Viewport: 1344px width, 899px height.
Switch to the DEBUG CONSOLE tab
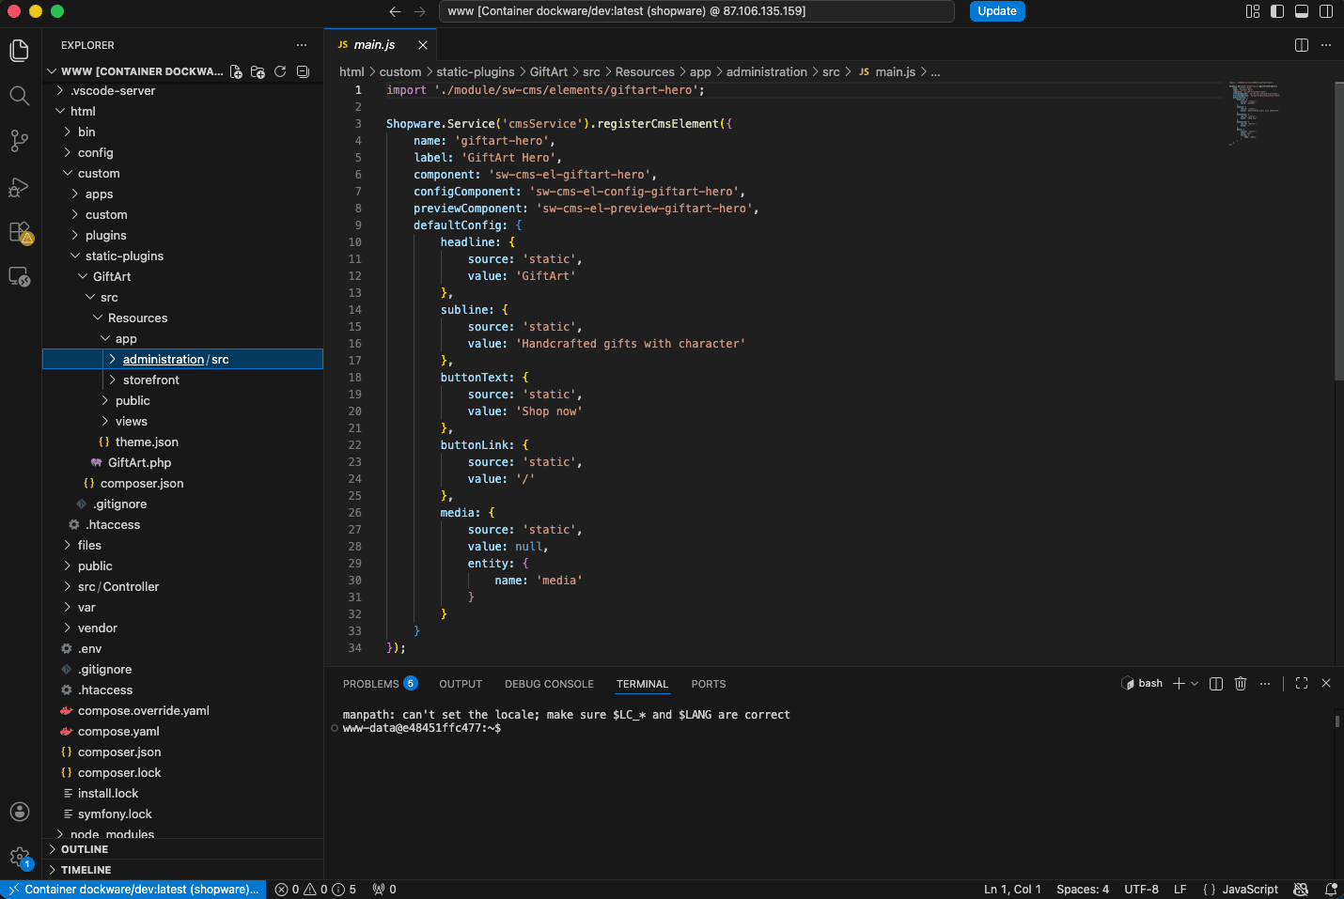[x=549, y=684]
